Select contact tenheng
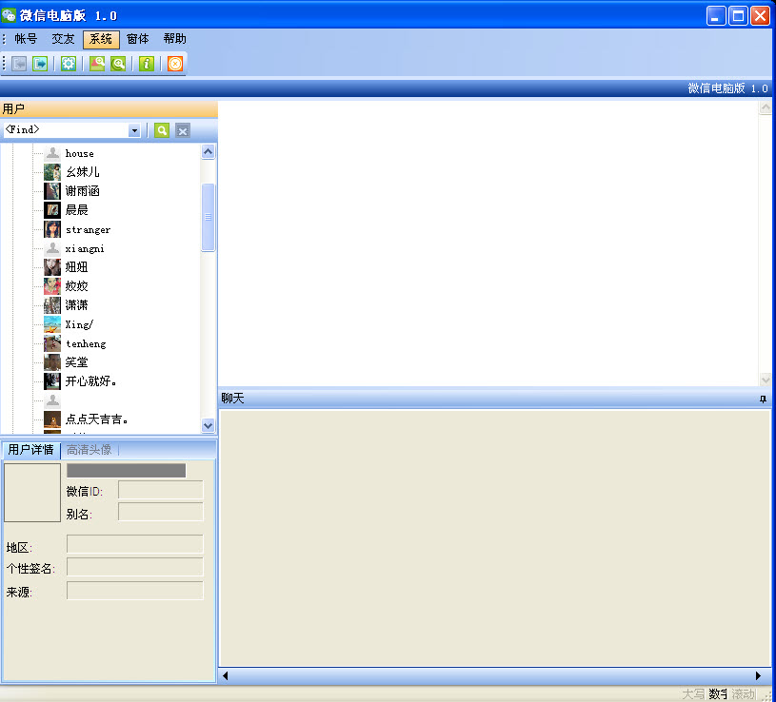This screenshot has height=702, width=776. [86, 343]
